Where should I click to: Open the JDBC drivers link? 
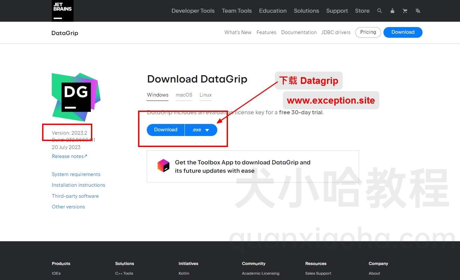click(x=336, y=32)
